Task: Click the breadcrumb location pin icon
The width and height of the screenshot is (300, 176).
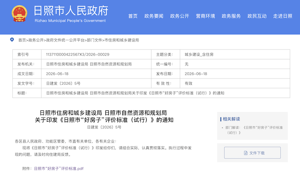Action: (x=12, y=40)
